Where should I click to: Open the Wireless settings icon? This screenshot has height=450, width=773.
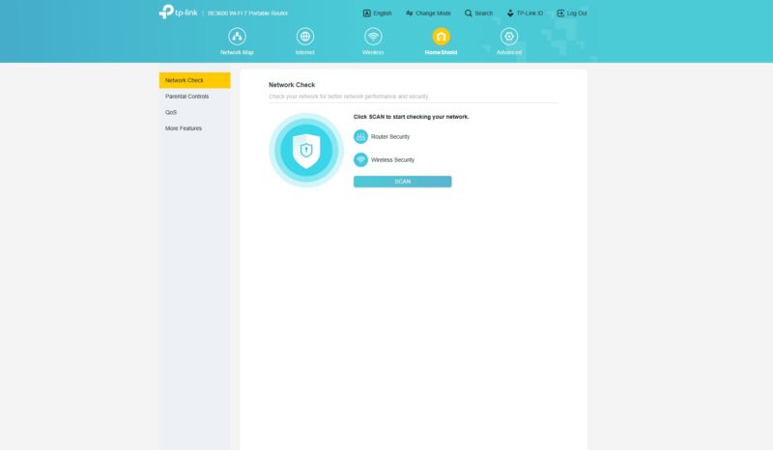tap(373, 37)
